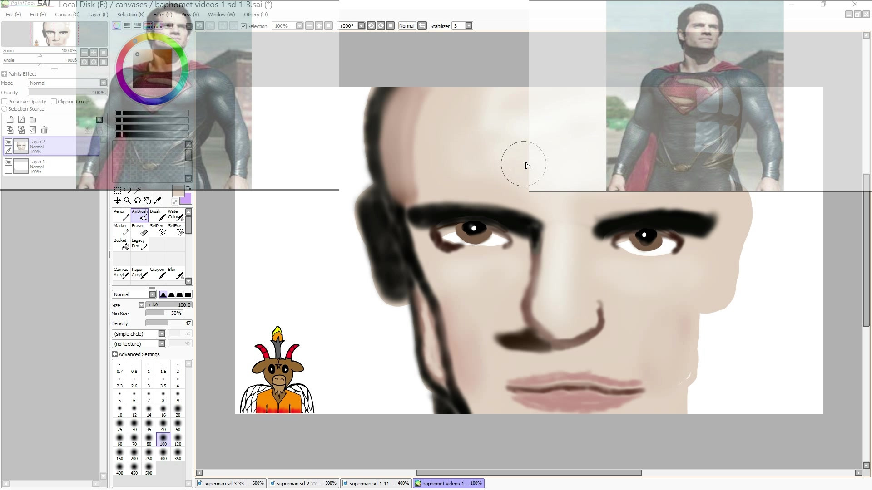The width and height of the screenshot is (872, 490).
Task: Activate the Move tool
Action: (117, 201)
